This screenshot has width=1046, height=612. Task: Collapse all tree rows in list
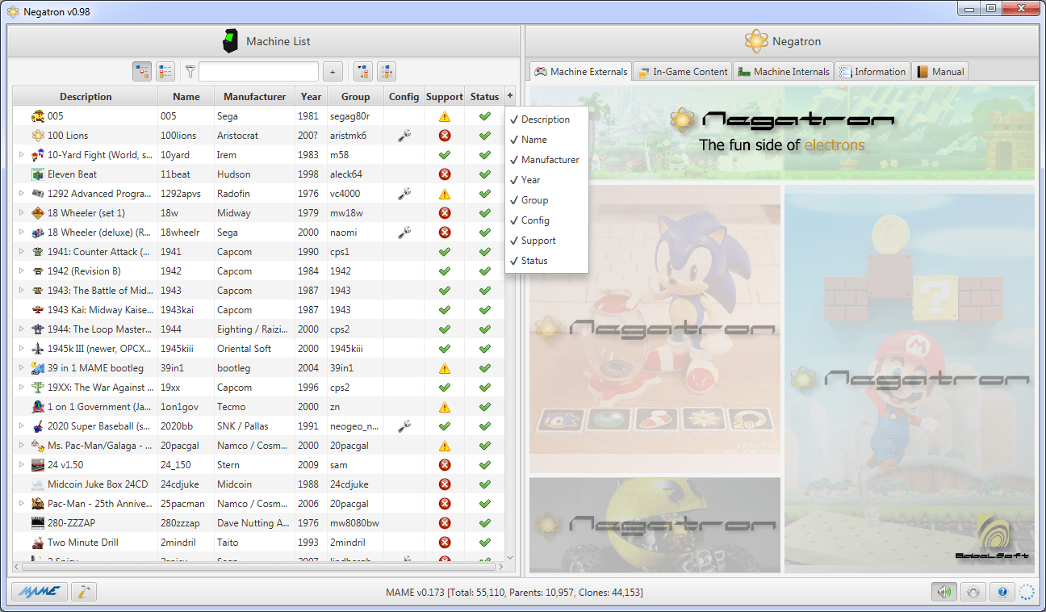coord(387,72)
